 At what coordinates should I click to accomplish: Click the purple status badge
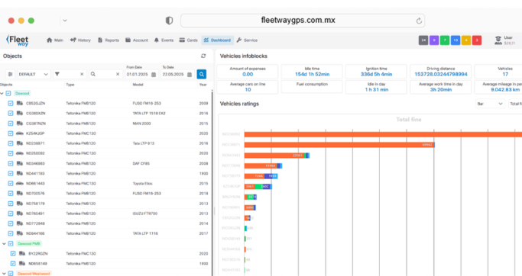coord(434,40)
